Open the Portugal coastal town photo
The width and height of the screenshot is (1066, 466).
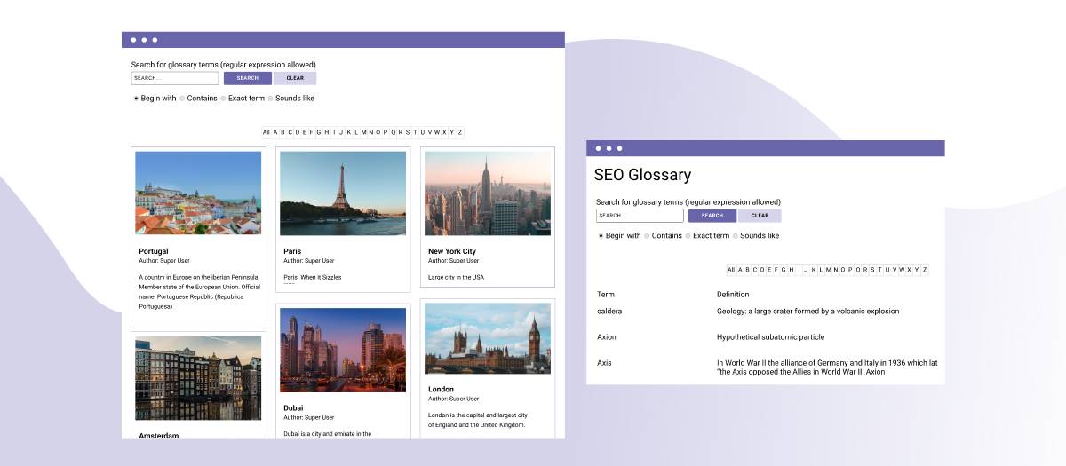tap(198, 193)
